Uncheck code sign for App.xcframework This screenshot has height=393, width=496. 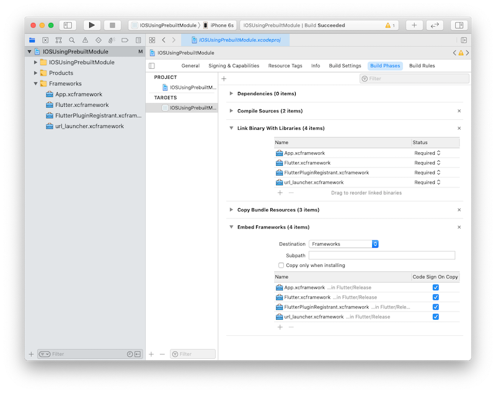(x=436, y=287)
